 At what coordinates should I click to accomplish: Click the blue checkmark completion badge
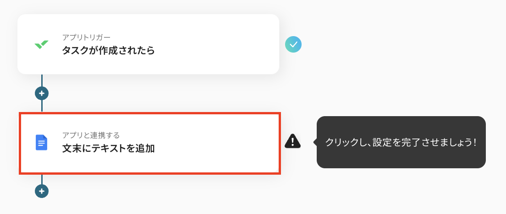coord(293,44)
